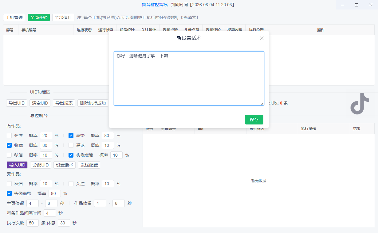Click the 关注 概率 field under 无作品
Viewport: 378px width, 233px height.
[x=108, y=184]
